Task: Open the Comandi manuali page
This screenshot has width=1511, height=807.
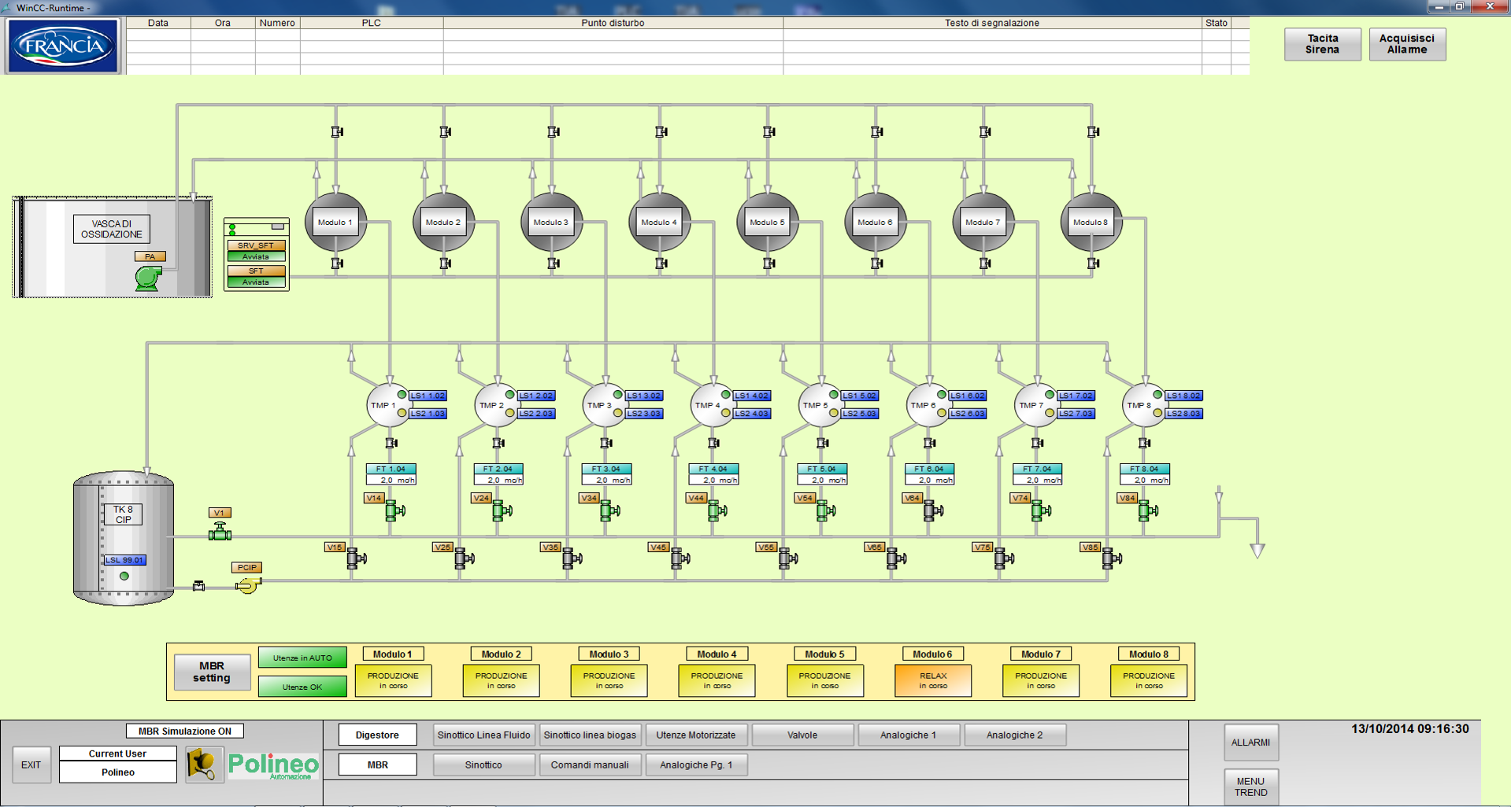Action: tap(589, 765)
